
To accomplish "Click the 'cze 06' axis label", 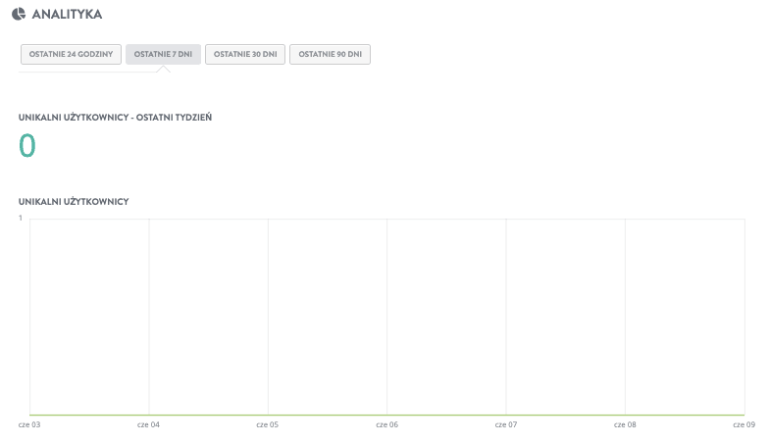I will click(x=387, y=424).
